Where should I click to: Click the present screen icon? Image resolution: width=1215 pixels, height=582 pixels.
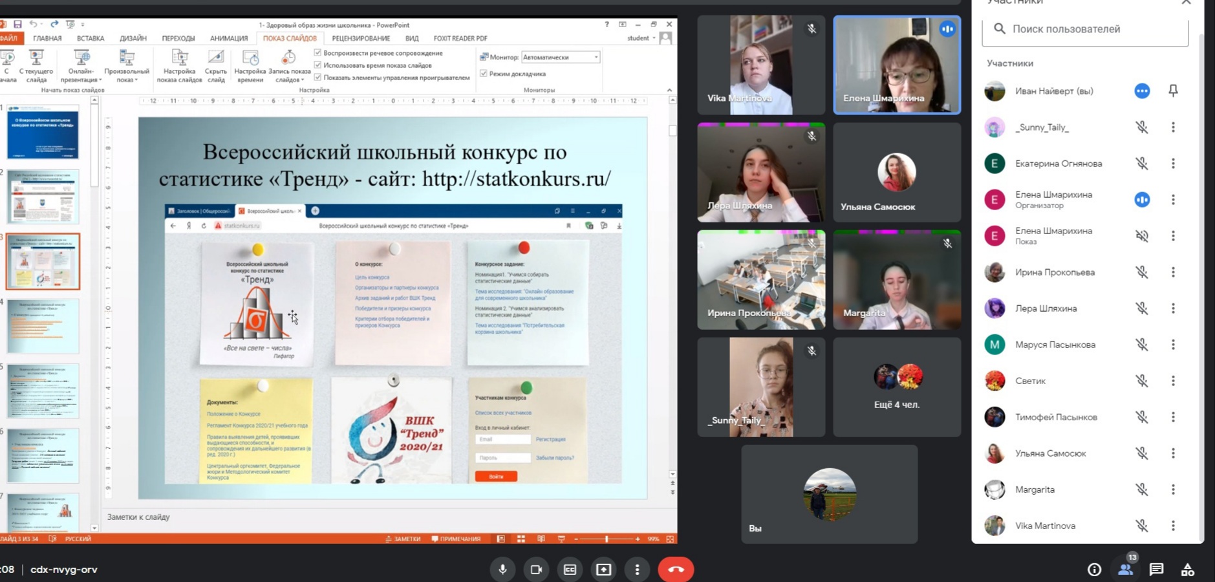[603, 569]
